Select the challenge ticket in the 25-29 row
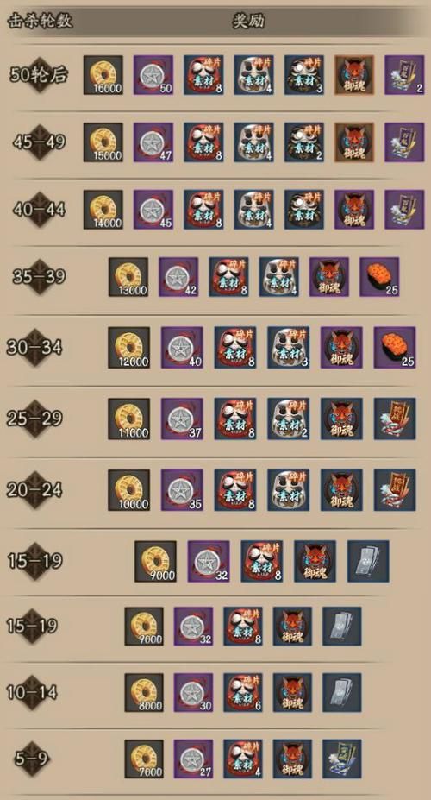The width and height of the screenshot is (431, 800). pyautogui.click(x=395, y=419)
